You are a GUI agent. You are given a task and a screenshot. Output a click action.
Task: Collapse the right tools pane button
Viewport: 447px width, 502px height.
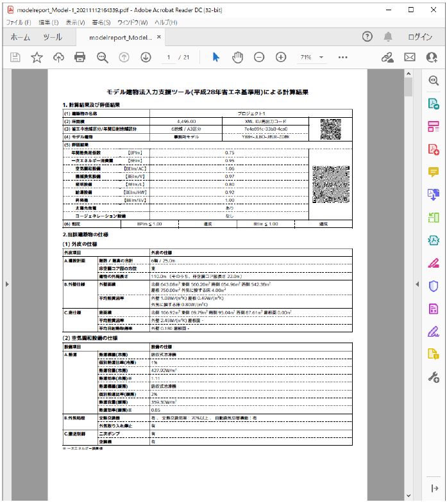435,488
